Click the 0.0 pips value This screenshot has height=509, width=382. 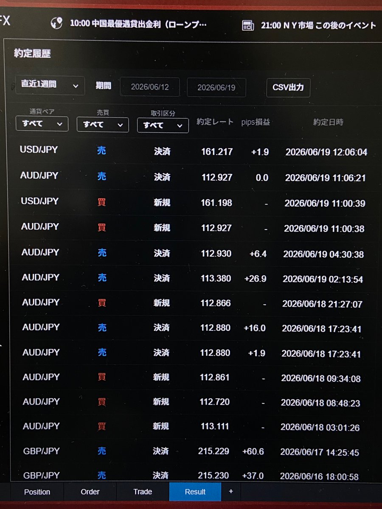coord(262,178)
